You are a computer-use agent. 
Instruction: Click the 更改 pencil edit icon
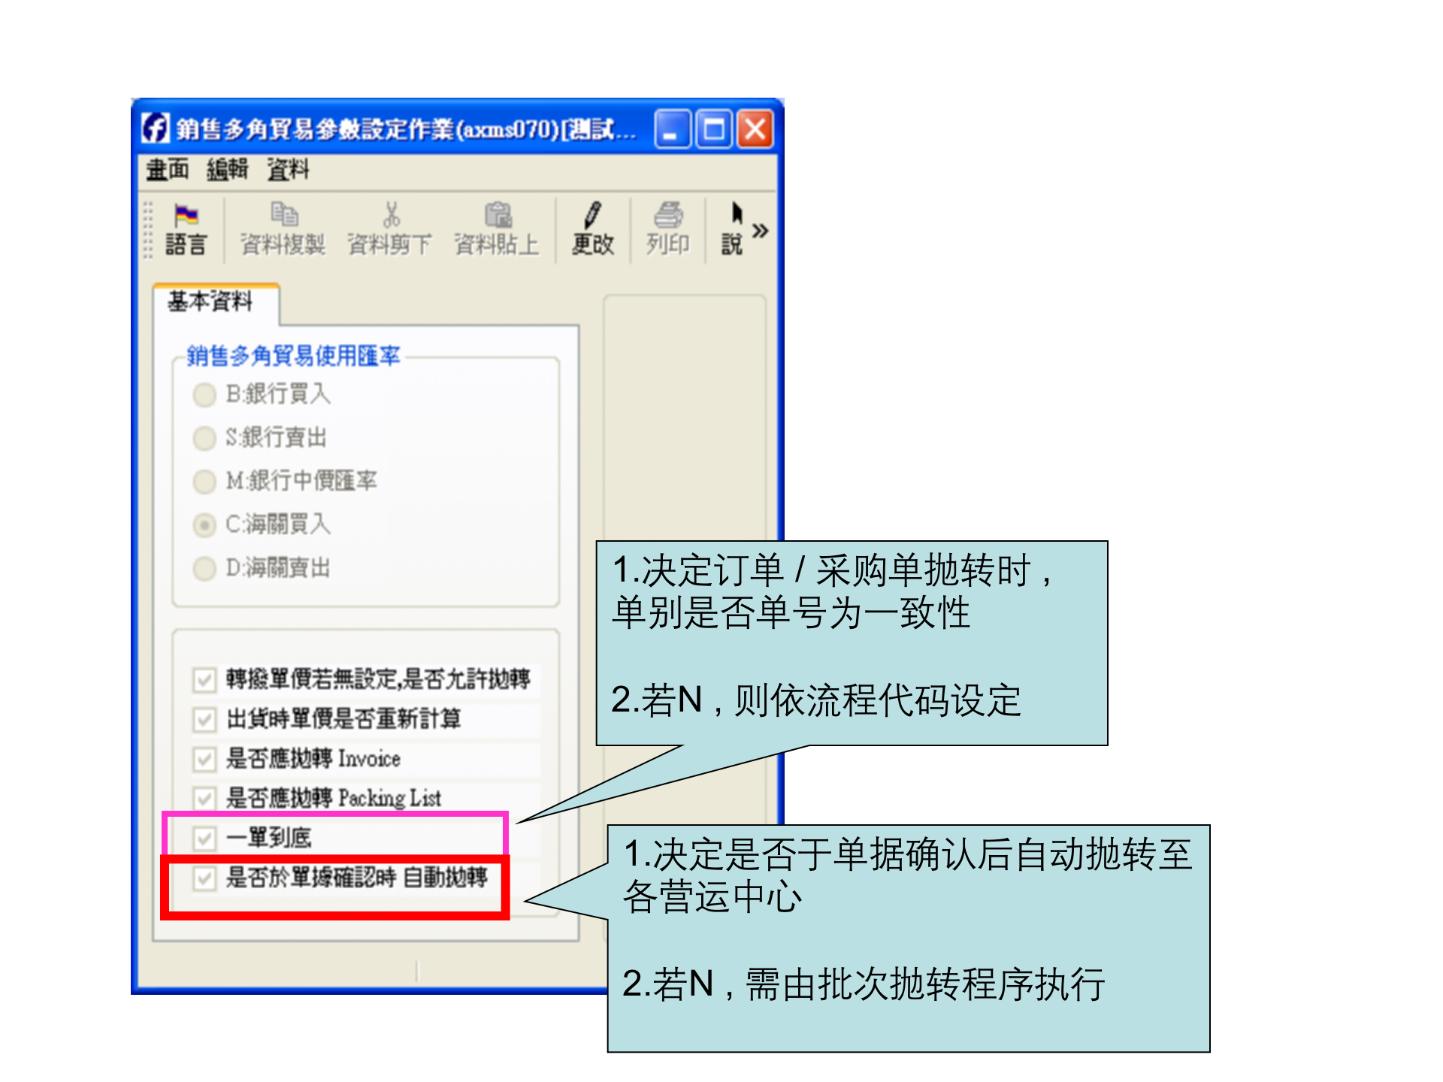[593, 225]
